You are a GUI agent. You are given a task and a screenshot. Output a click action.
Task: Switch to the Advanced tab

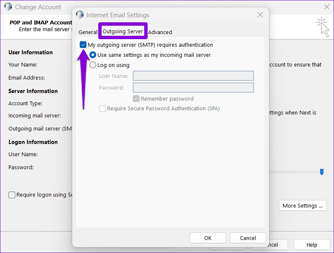point(160,32)
